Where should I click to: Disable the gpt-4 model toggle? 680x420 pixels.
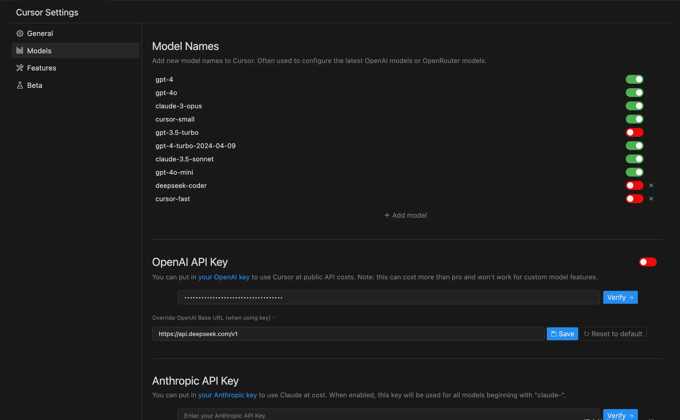(634, 80)
